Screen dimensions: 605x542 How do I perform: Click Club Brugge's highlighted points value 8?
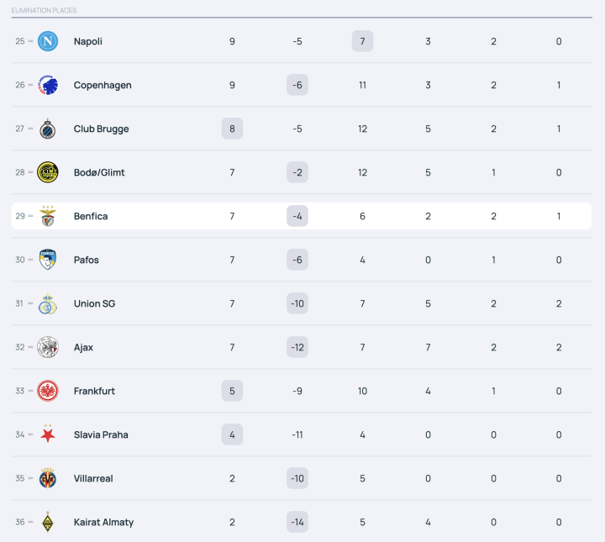[232, 129]
